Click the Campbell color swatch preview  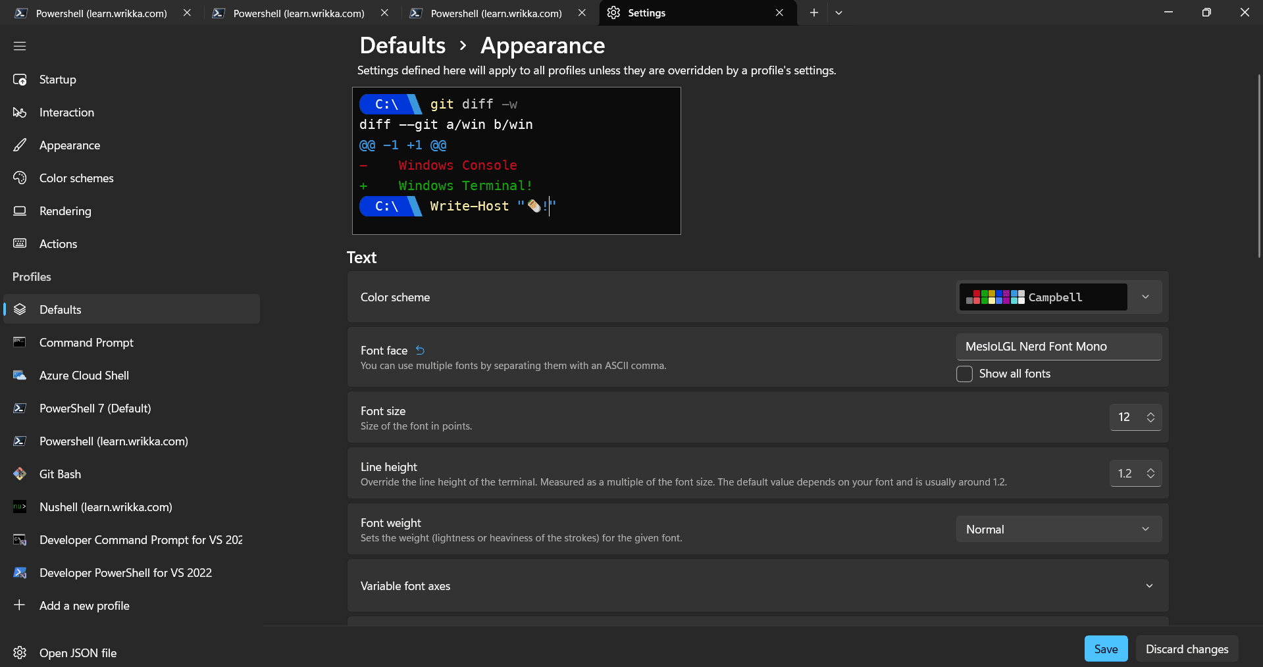pyautogui.click(x=995, y=297)
